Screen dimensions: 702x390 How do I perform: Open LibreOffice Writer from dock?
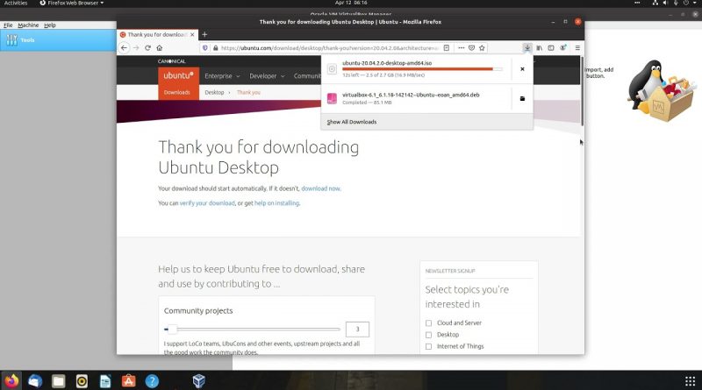(105, 381)
